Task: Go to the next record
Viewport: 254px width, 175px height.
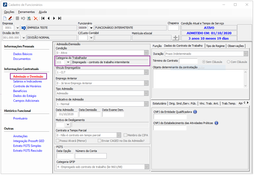Action: (54, 18)
